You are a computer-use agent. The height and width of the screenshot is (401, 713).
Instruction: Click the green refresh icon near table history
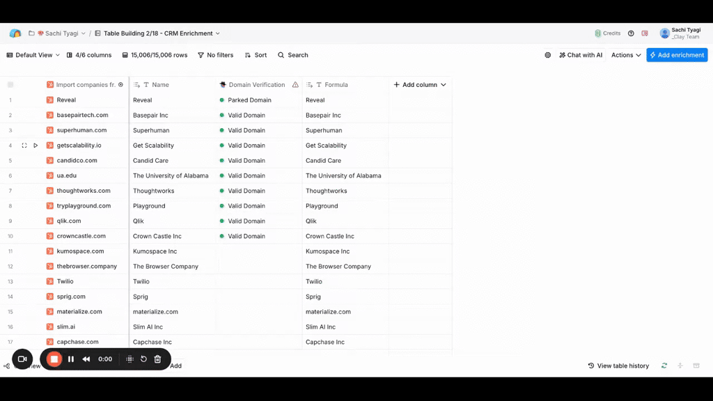coord(664,365)
